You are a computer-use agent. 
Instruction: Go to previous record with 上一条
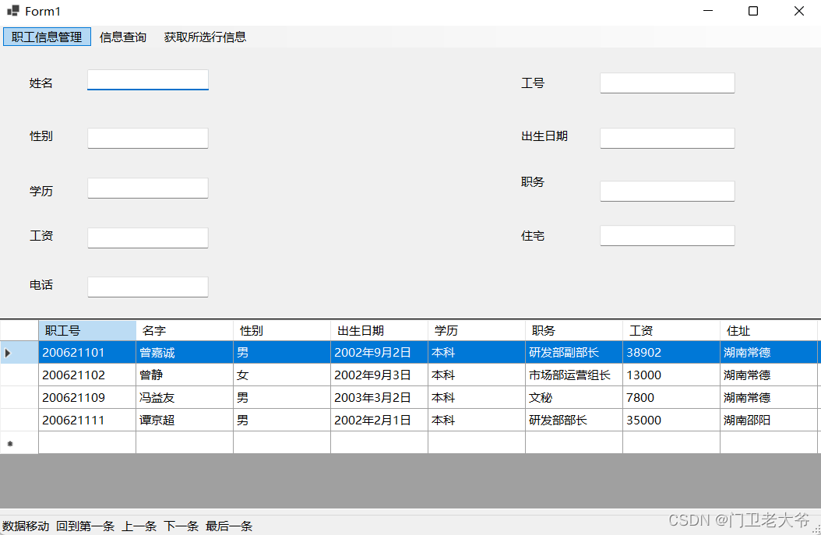pyautogui.click(x=139, y=526)
